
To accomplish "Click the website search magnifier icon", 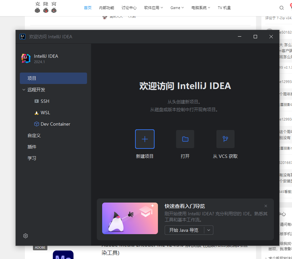I will click(281, 8).
